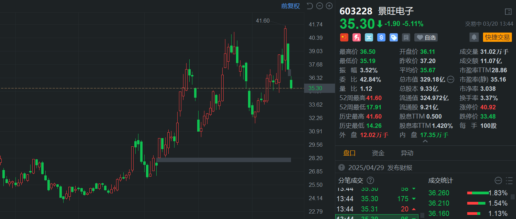Image resolution: width=516 pixels, height=219 pixels.
Task: Click 外盘 value 12.02万手
Action: [x=374, y=135]
